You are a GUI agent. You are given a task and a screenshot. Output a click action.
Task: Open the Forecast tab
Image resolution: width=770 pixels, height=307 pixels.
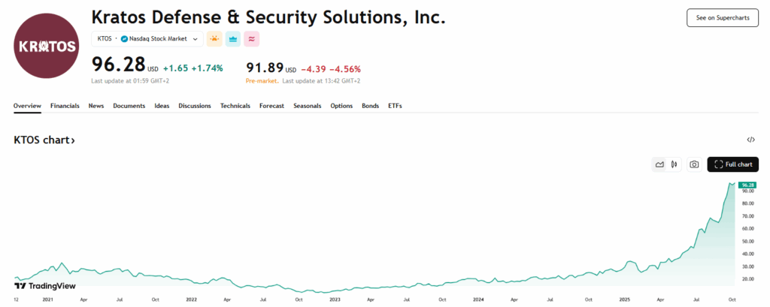(x=271, y=106)
